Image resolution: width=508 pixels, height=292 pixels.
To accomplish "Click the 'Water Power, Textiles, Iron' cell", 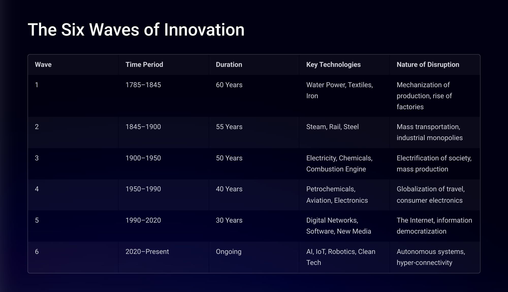I will tap(344, 96).
